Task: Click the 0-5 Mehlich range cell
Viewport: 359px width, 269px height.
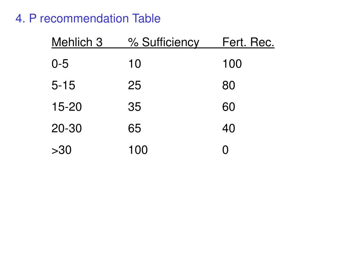Action: (60, 64)
